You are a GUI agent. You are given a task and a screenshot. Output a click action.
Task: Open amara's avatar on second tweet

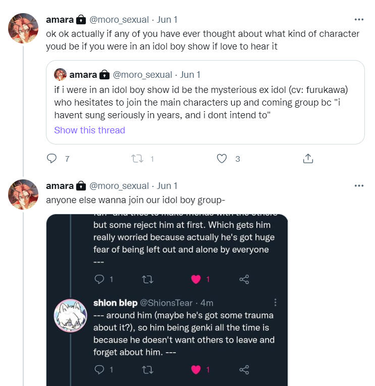click(23, 195)
